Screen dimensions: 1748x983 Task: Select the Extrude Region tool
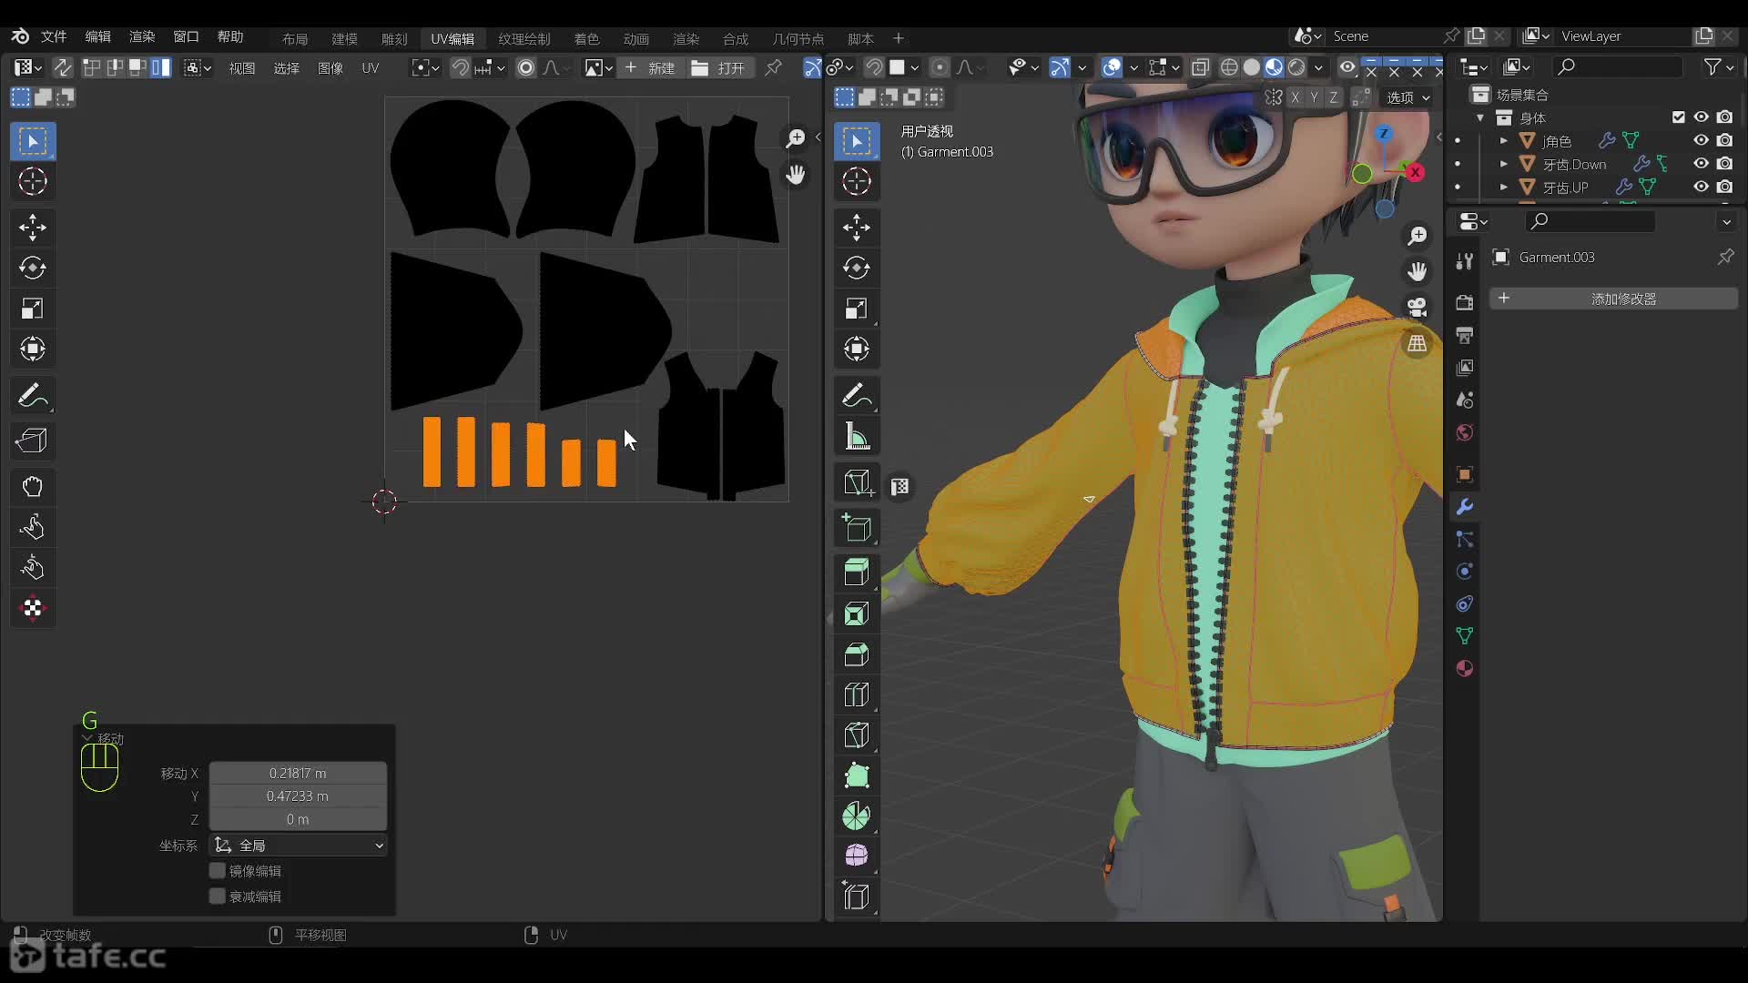pyautogui.click(x=857, y=573)
